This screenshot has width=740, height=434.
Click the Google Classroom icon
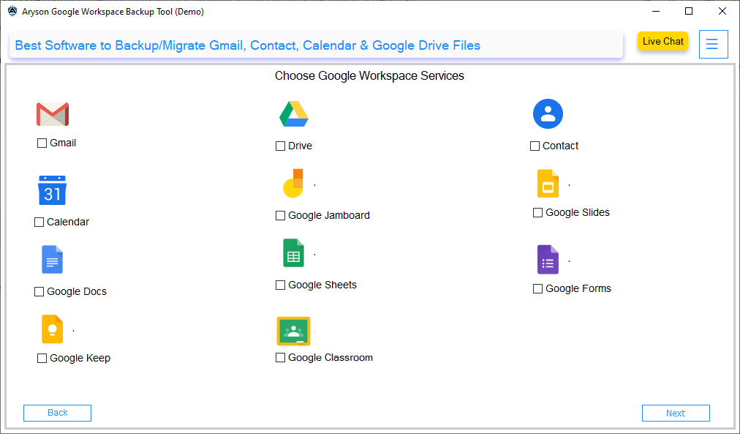293,331
